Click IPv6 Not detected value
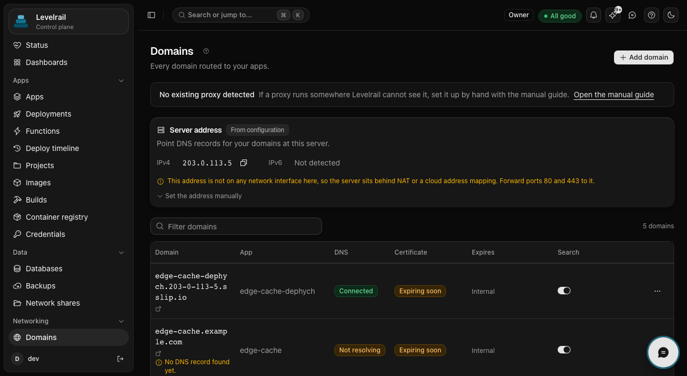The image size is (687, 376). [x=317, y=163]
